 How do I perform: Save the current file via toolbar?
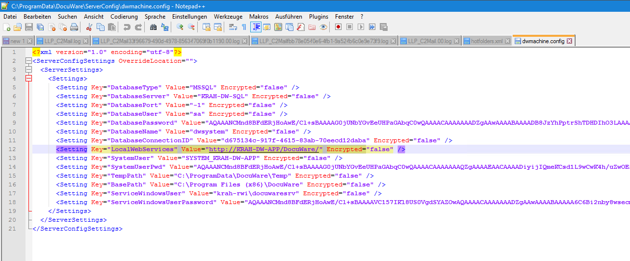tap(29, 27)
